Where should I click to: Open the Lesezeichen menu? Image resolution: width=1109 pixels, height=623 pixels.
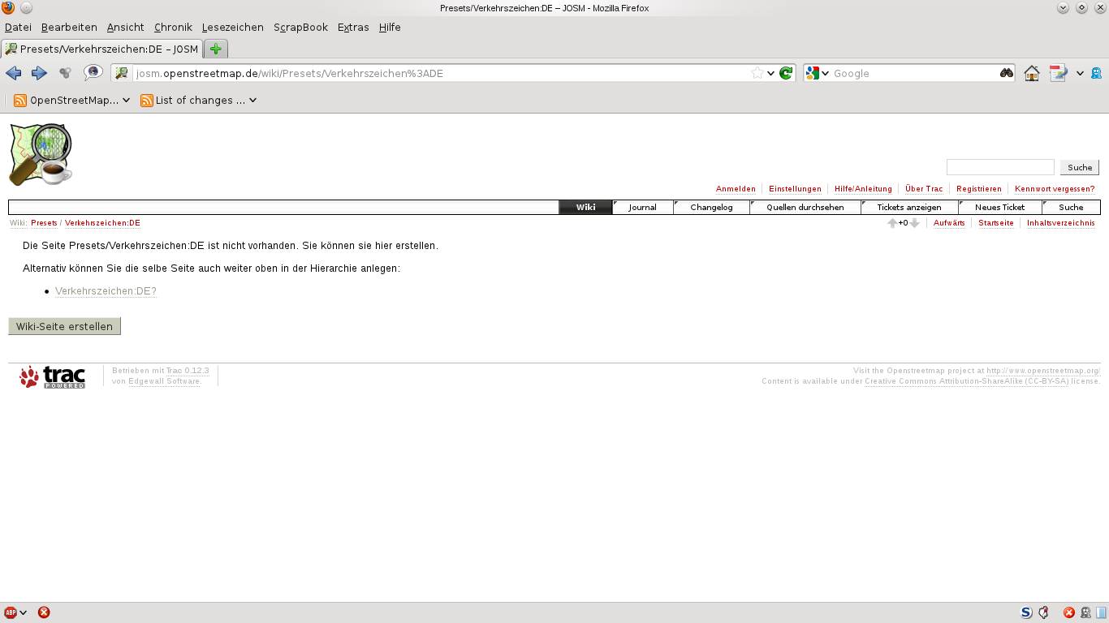click(x=232, y=27)
